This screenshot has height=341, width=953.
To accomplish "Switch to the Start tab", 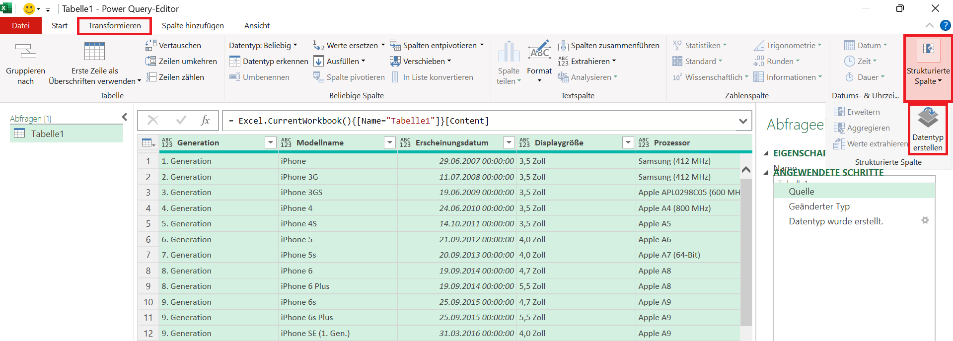I will point(60,25).
